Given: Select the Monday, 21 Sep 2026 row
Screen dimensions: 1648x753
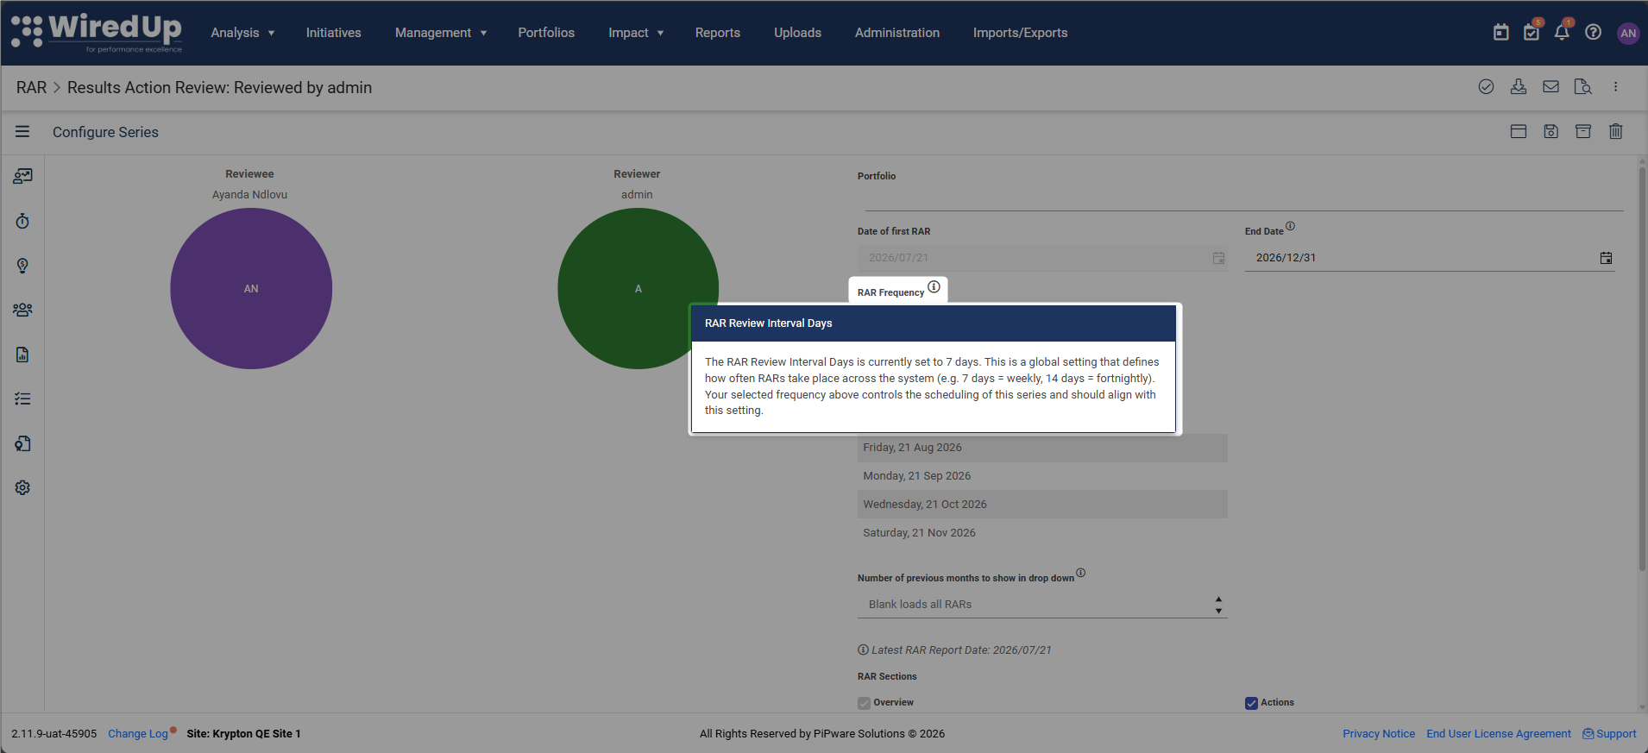Looking at the screenshot, I should point(1042,476).
